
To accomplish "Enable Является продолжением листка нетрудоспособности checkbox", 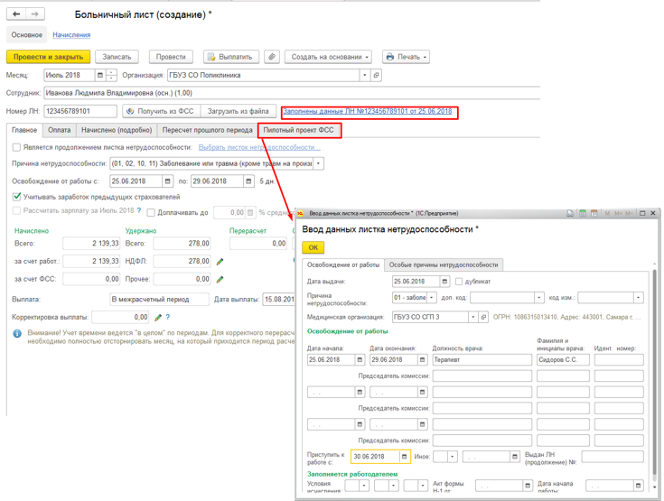I will 16,147.
